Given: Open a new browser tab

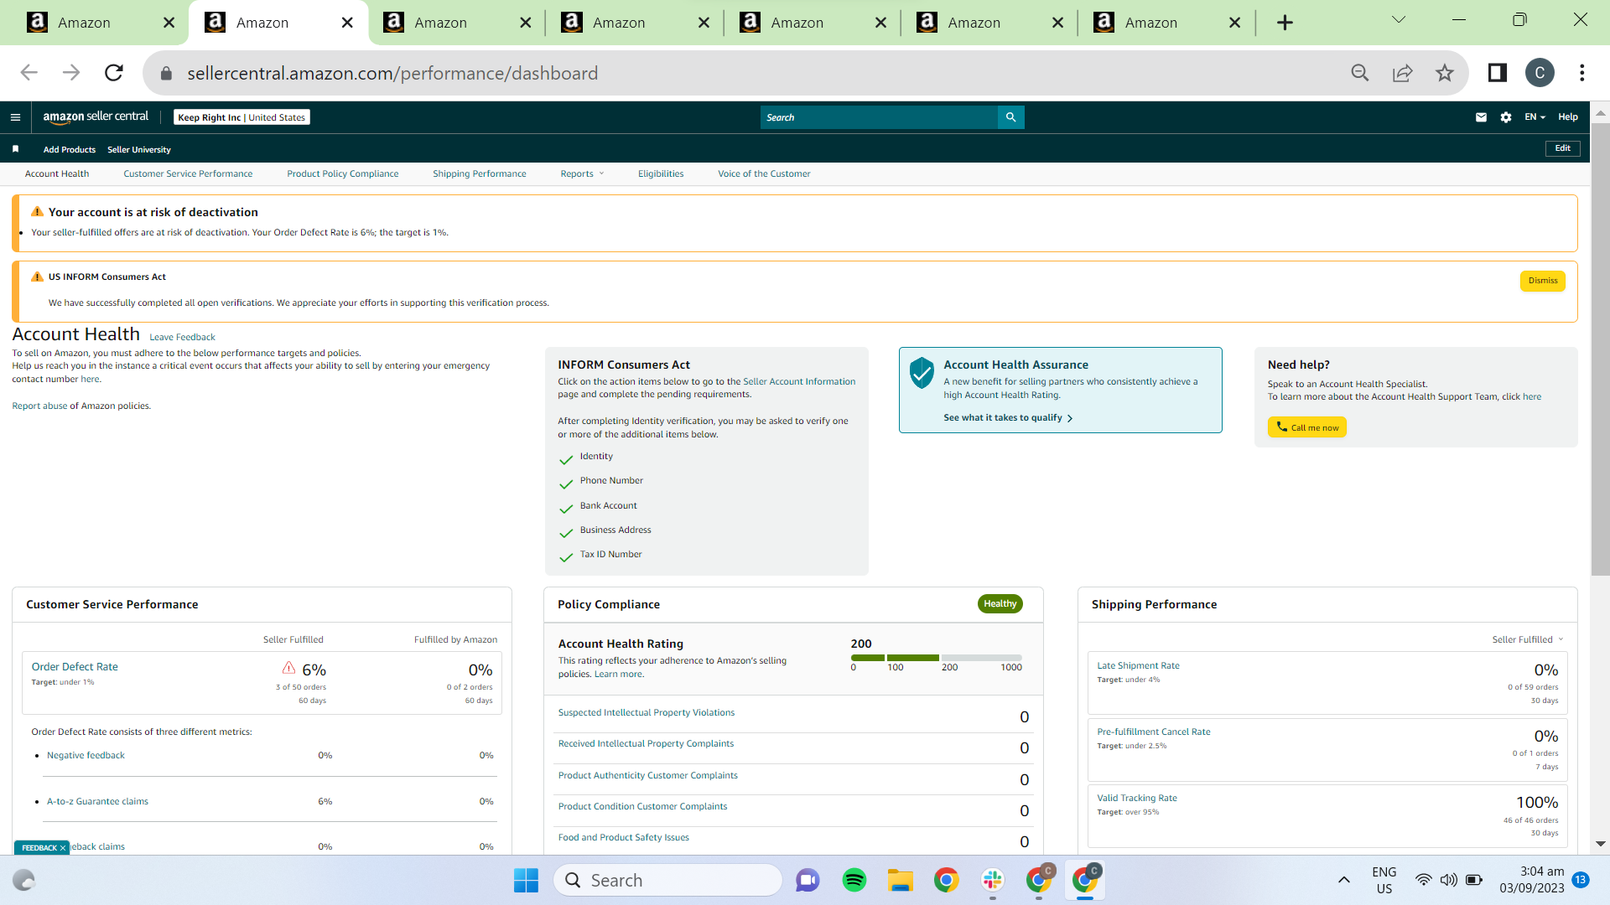Looking at the screenshot, I should pos(1285,23).
